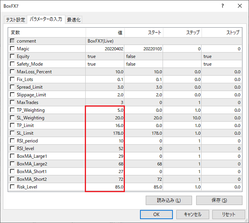Select RSI_period value 10

[x=121, y=141]
